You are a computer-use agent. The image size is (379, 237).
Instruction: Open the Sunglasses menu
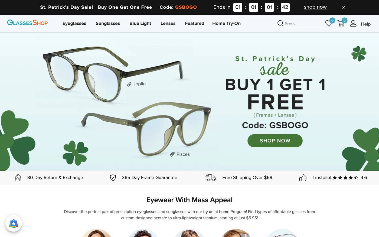coord(107,23)
